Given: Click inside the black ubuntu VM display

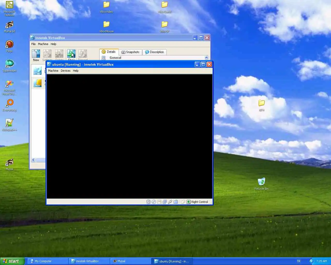Looking at the screenshot, I should click(130, 136).
